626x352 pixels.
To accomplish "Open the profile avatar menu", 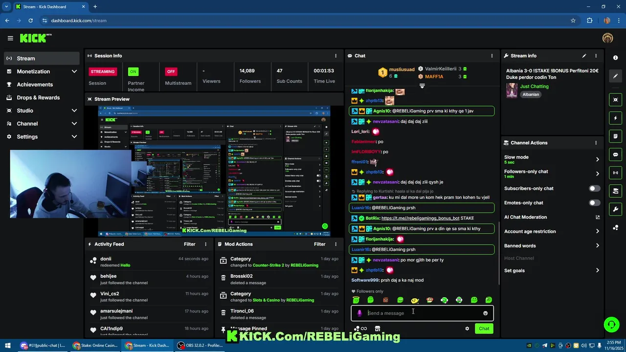I will [607, 38].
